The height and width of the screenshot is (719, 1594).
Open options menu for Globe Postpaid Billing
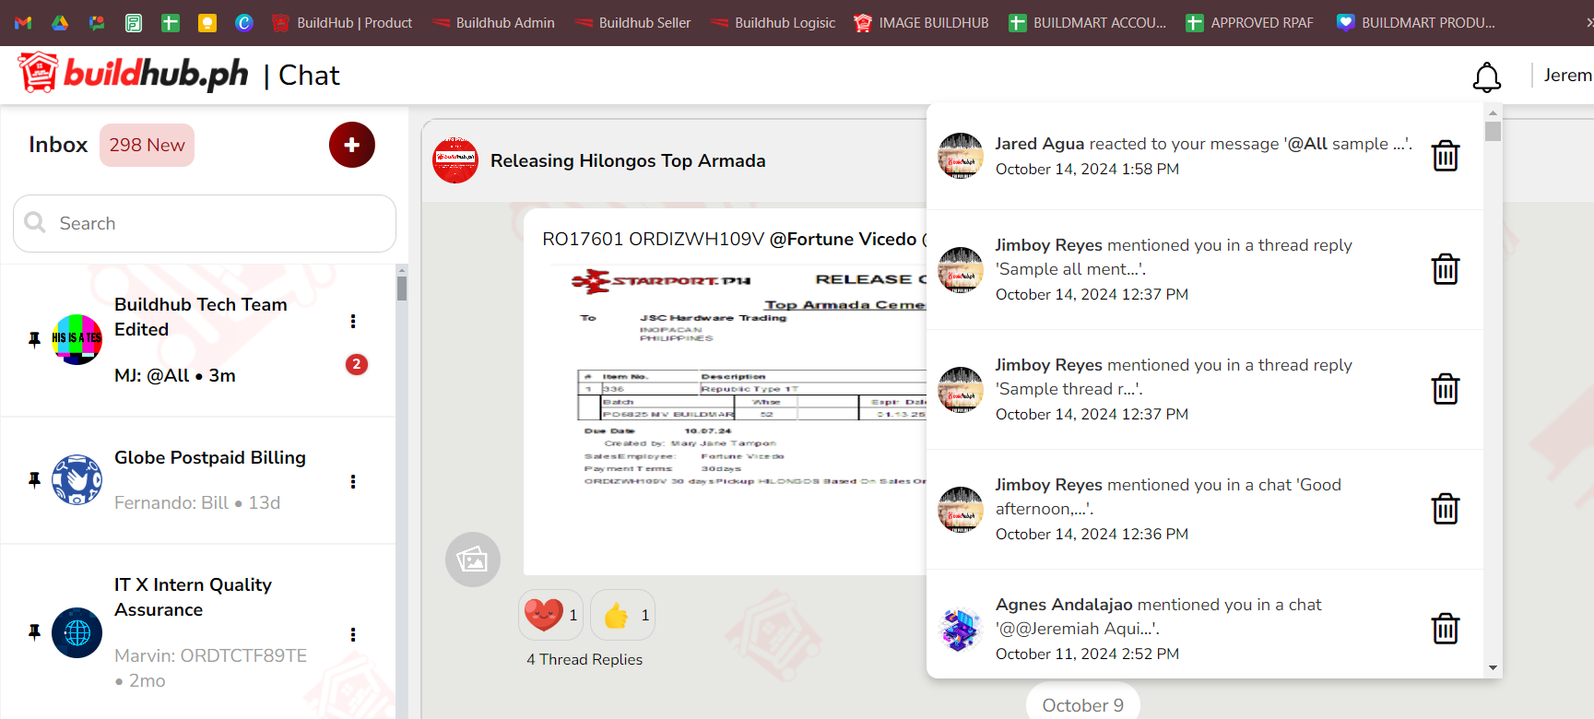pos(352,481)
